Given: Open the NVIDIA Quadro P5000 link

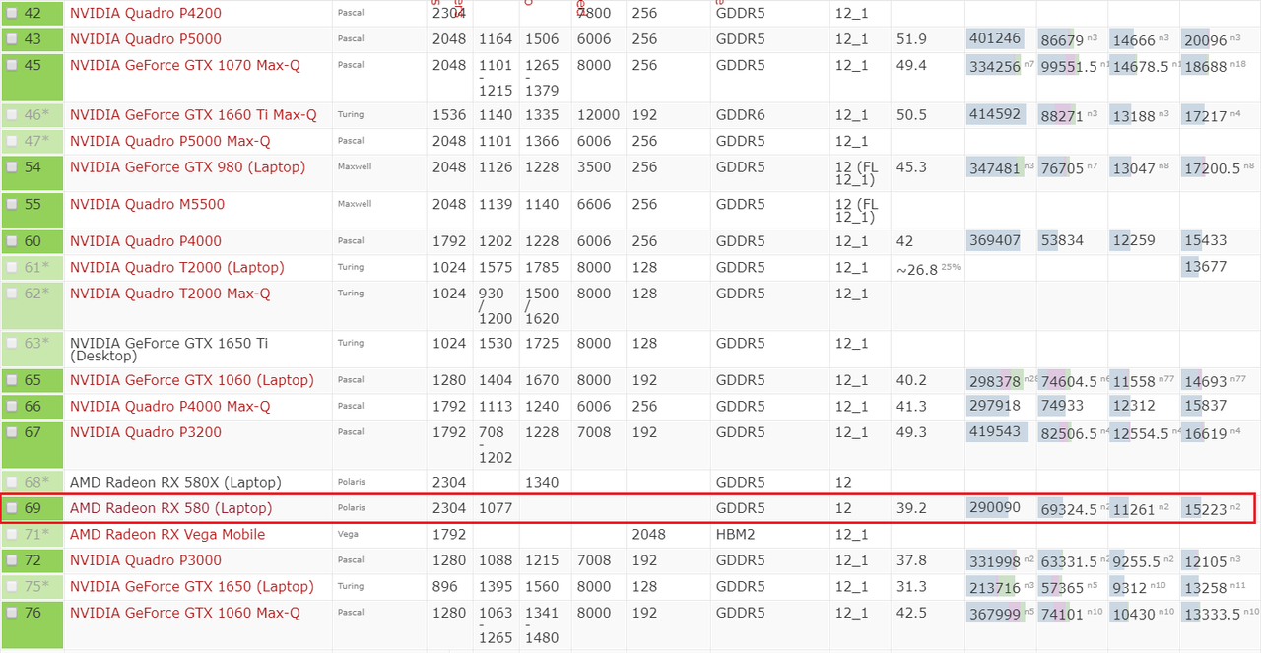Looking at the screenshot, I should pos(146,39).
